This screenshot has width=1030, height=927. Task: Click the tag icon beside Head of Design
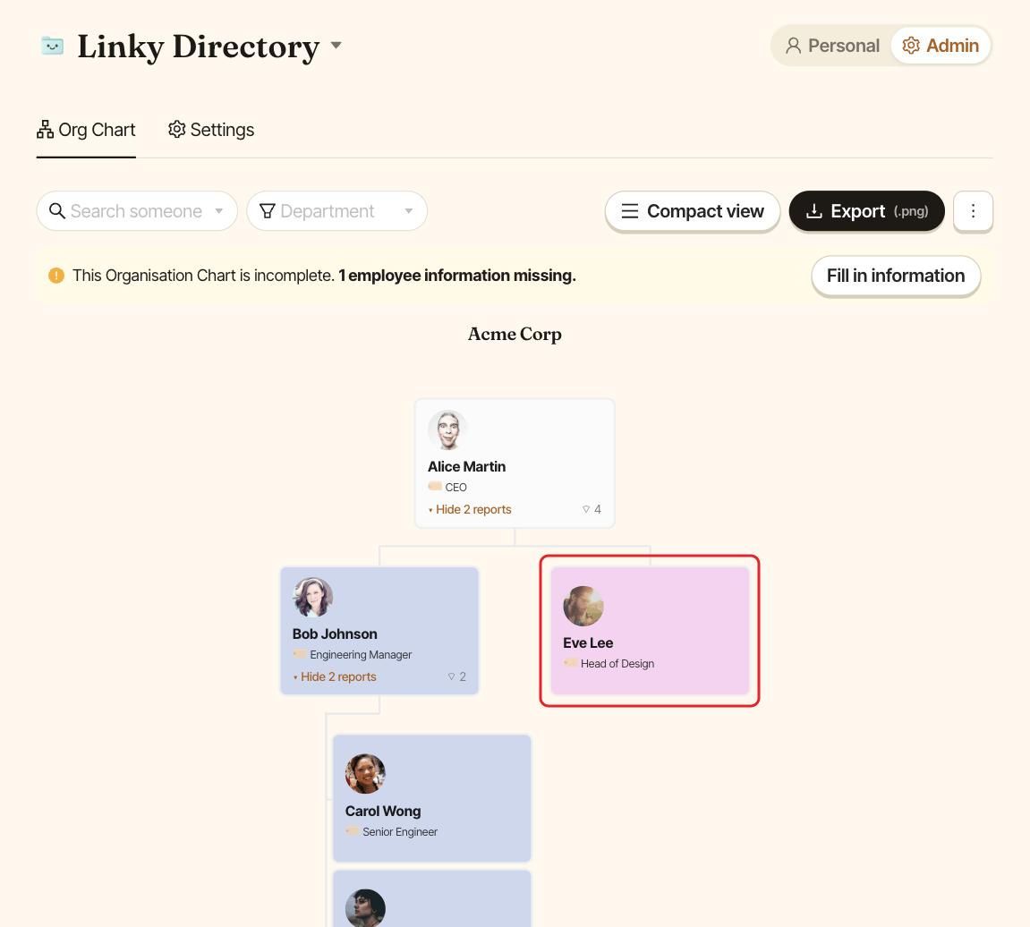[x=570, y=663]
